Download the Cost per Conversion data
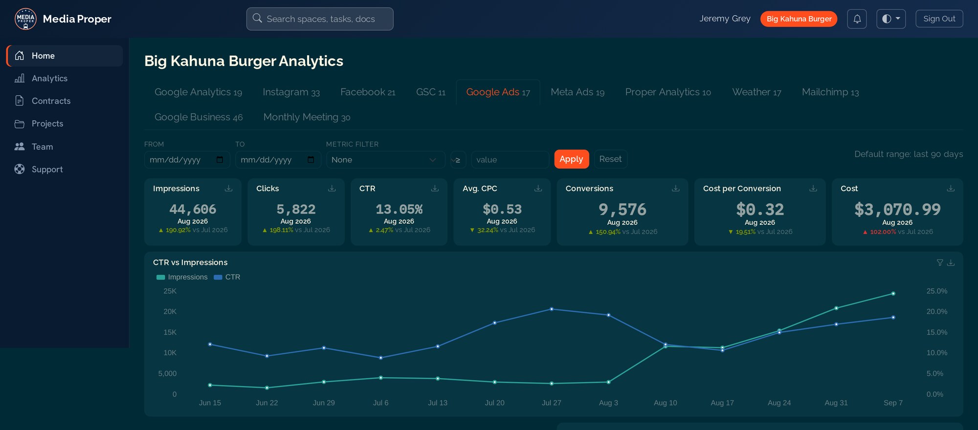 pyautogui.click(x=813, y=188)
